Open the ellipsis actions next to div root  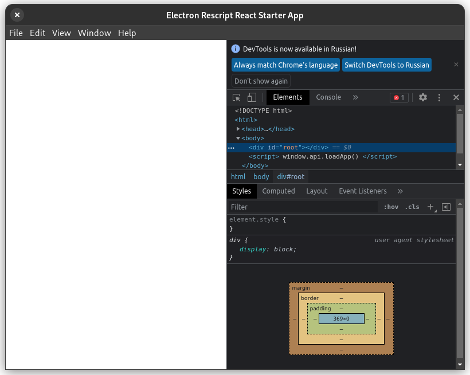[231, 148]
